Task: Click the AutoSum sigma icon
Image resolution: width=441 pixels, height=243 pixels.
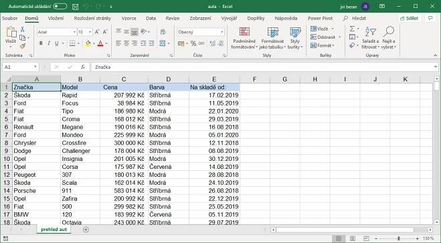Action: click(x=352, y=29)
